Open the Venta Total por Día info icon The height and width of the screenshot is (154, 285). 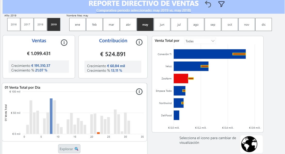pos(139,92)
